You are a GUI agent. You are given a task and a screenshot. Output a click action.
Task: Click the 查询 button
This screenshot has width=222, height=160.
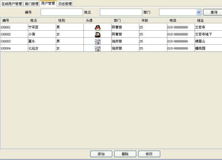coord(213,12)
